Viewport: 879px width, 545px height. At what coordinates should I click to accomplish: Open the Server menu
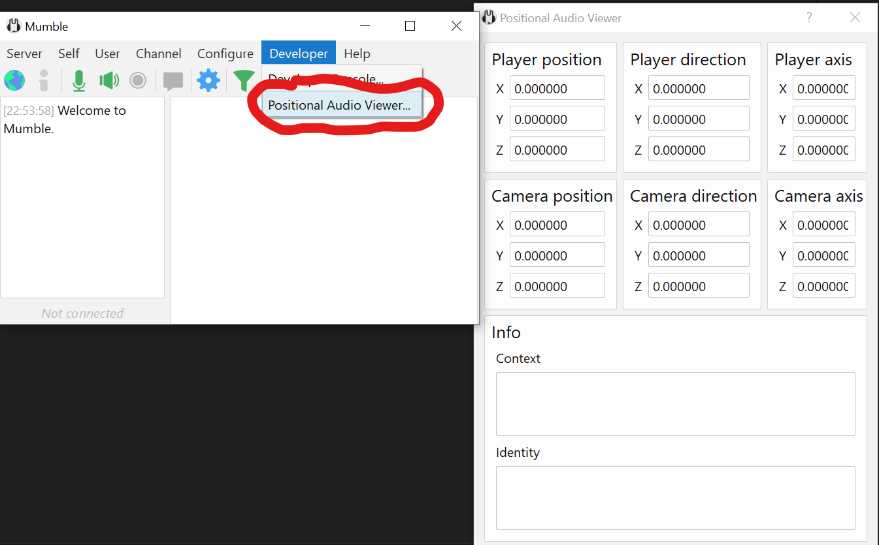[25, 54]
